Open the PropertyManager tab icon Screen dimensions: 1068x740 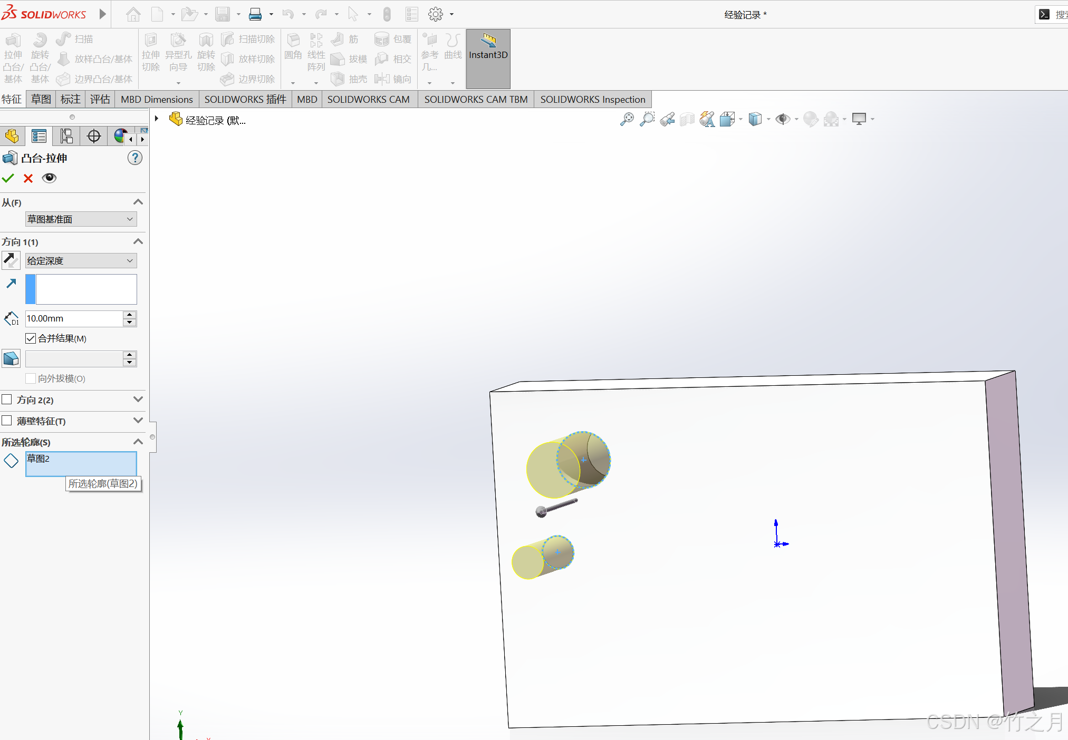click(39, 137)
